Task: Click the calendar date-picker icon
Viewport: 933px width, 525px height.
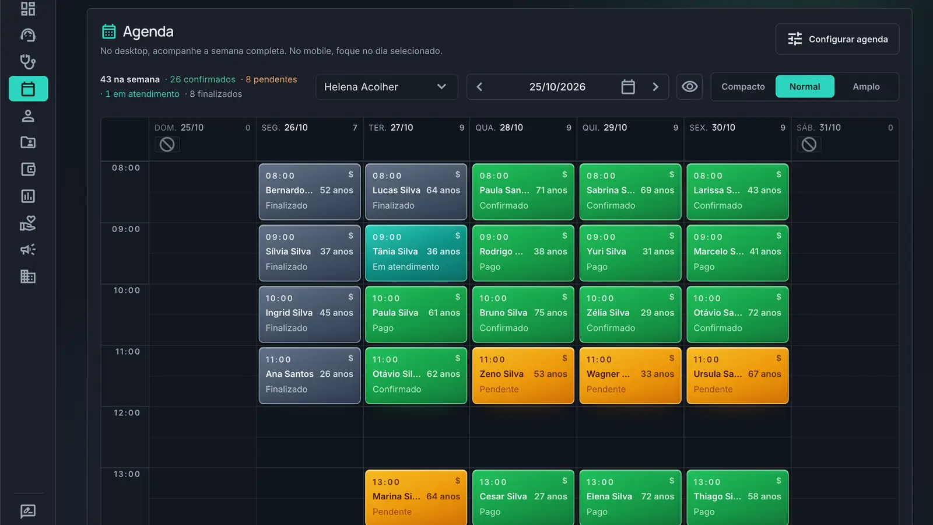Action: click(628, 87)
